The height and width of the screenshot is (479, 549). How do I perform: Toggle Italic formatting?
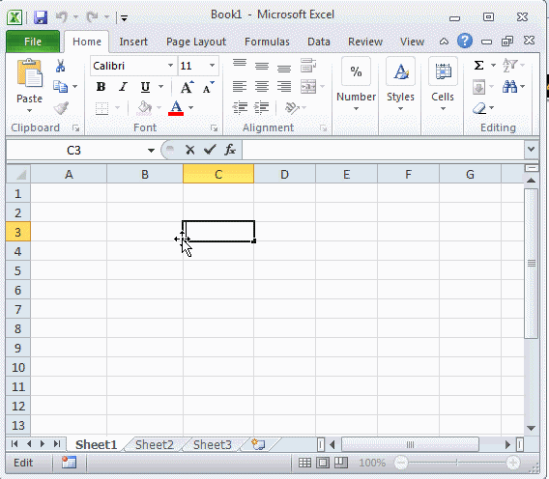point(123,87)
